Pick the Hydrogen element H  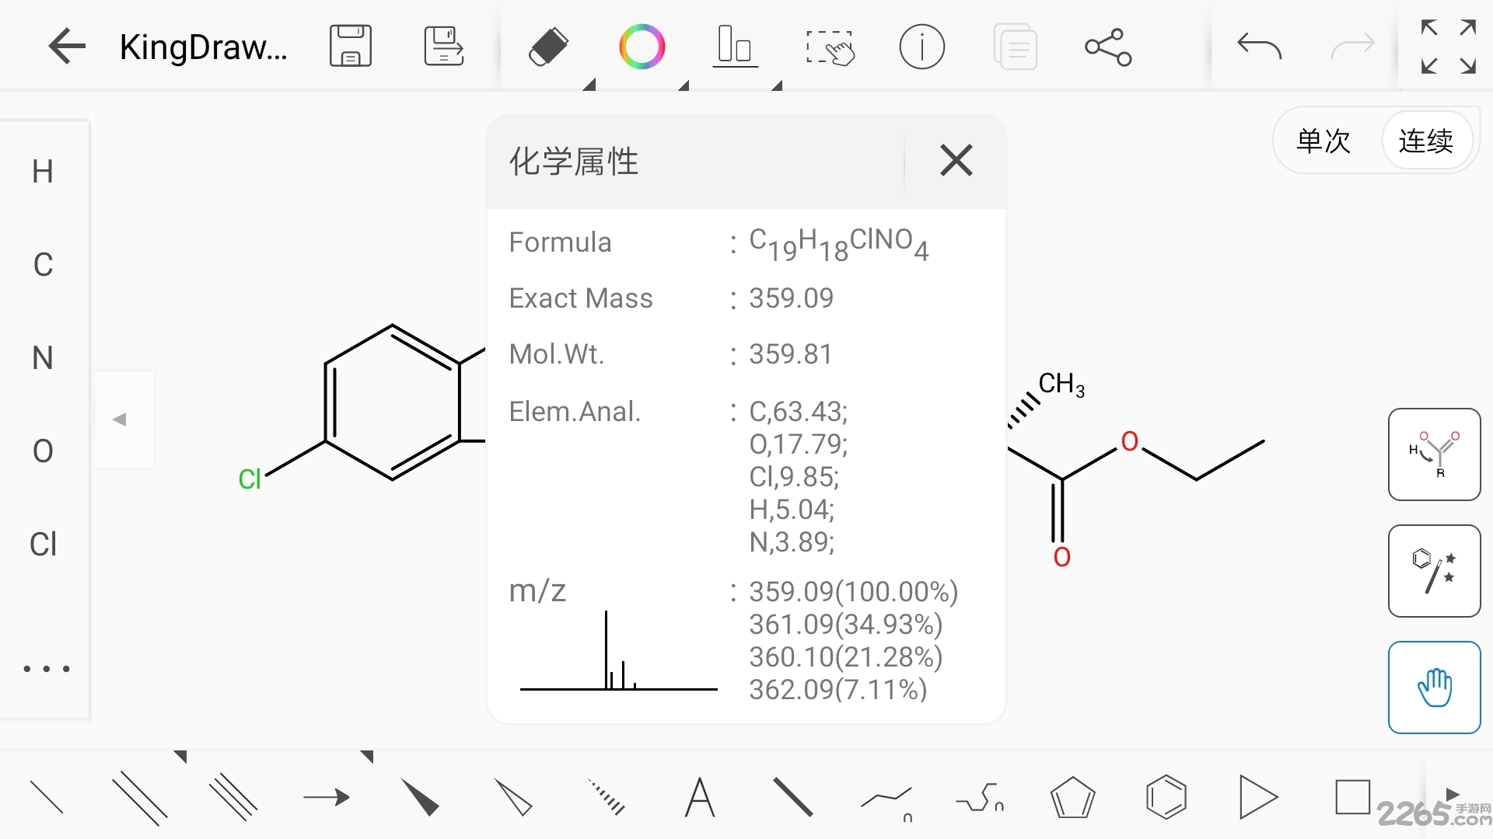[43, 172]
